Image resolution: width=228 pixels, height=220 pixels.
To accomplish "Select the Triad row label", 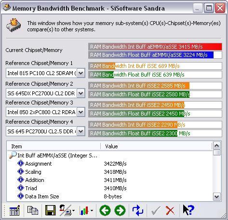I will 31,188.
